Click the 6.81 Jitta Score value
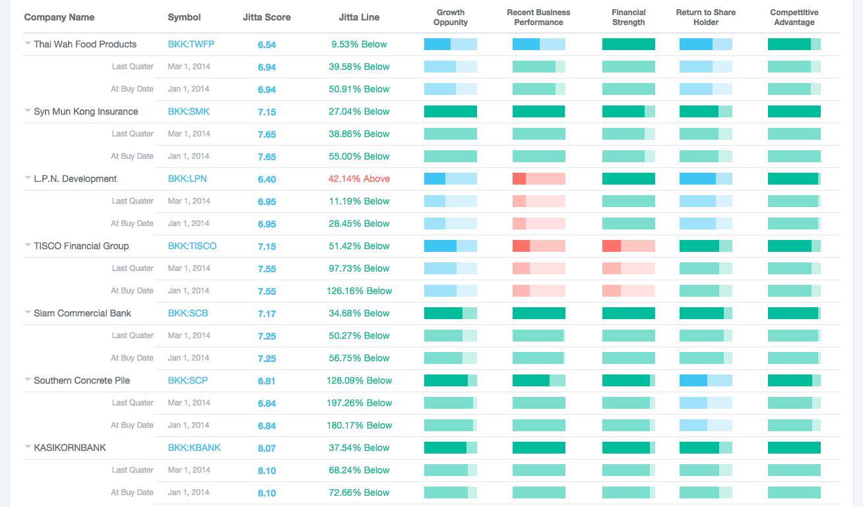The width and height of the screenshot is (863, 507). pos(267,381)
